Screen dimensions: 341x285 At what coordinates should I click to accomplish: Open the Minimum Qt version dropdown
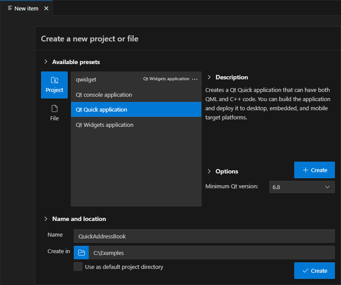(302, 187)
